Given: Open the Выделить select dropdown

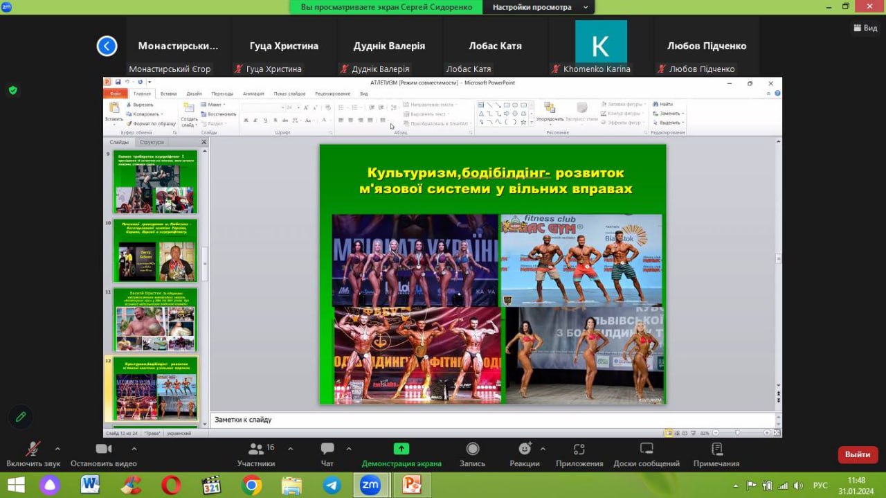Looking at the screenshot, I should pyautogui.click(x=667, y=123).
